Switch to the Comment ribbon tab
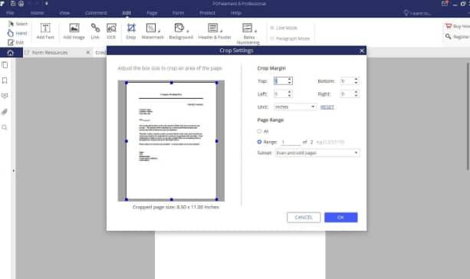 [96, 13]
